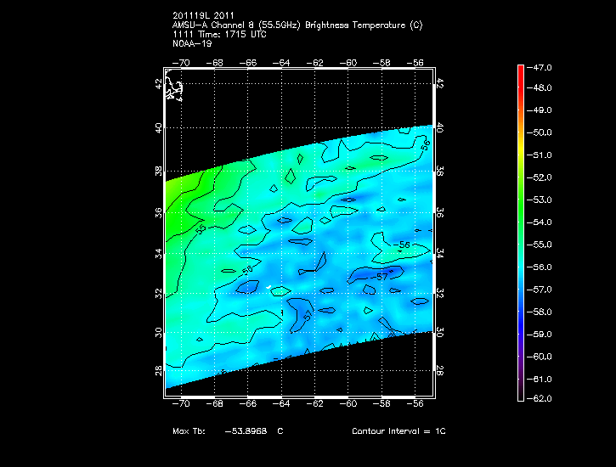Click the small white marker in the swath
The height and width of the screenshot is (467, 616).
coord(268,287)
